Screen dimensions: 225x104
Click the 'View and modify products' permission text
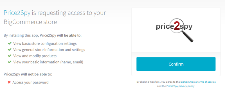[x=35, y=56]
